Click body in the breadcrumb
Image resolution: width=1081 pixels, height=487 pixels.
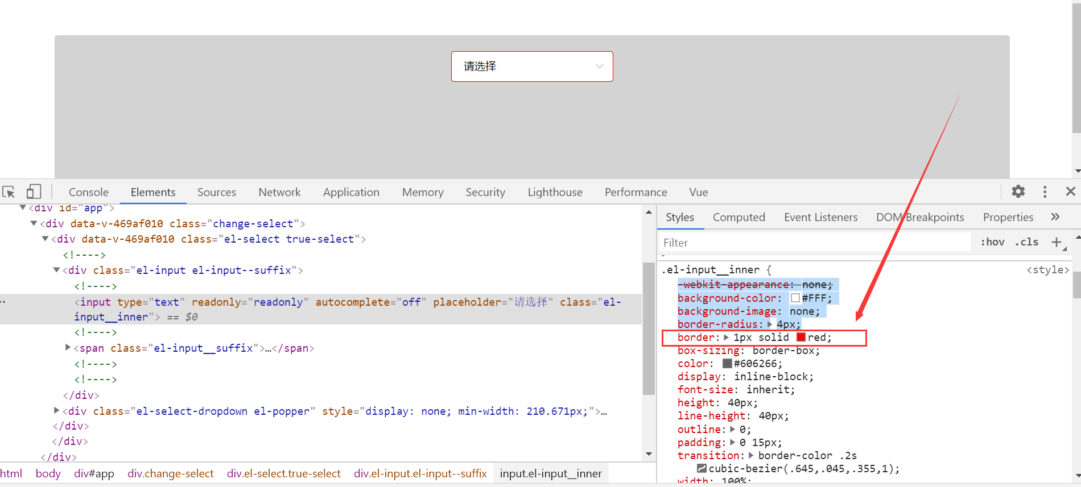[x=48, y=473]
